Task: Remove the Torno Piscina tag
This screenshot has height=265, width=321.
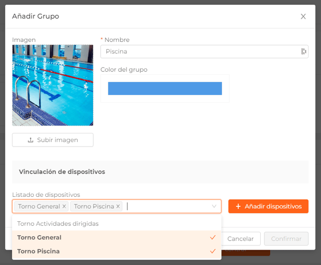Action: (x=118, y=206)
